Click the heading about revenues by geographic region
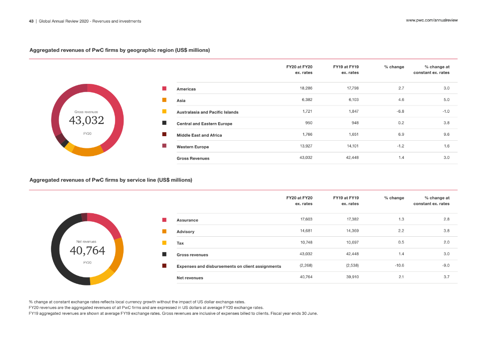Viewport: 487px width, 344px height. click(x=119, y=50)
